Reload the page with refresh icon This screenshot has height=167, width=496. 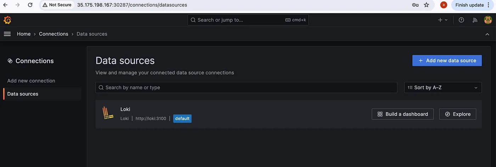click(x=30, y=5)
